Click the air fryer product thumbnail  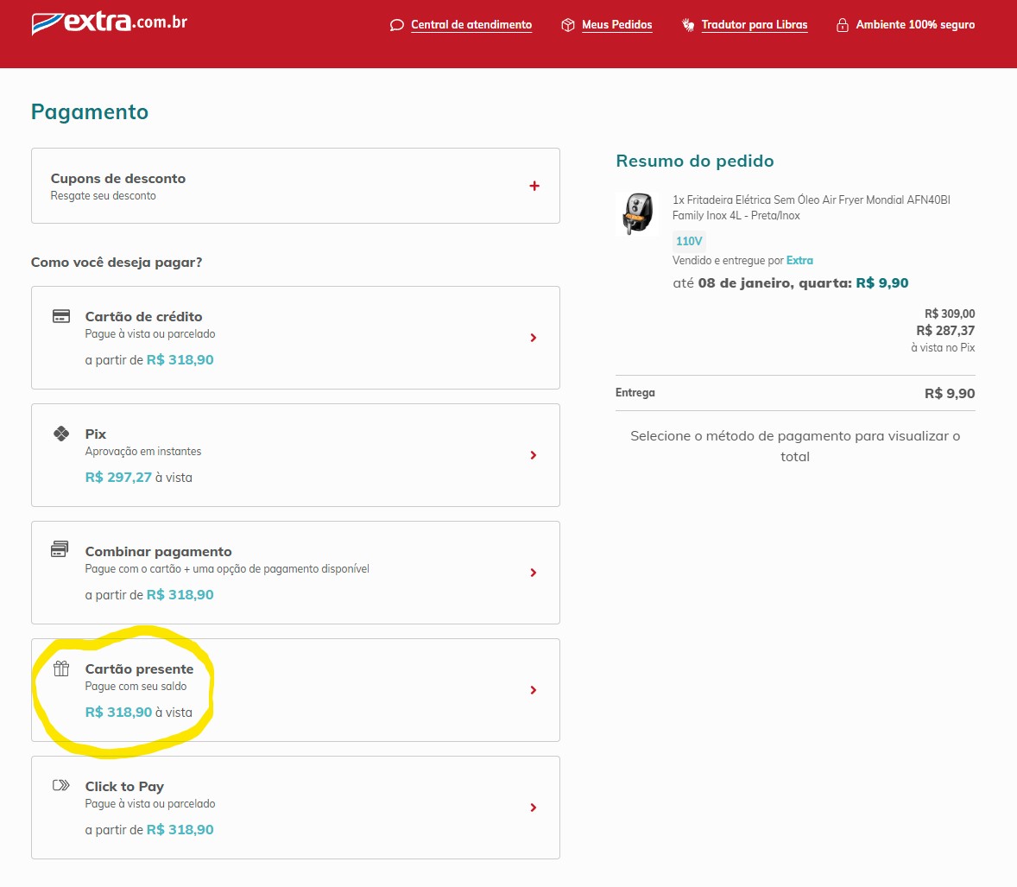[x=638, y=212]
